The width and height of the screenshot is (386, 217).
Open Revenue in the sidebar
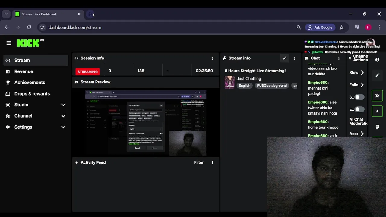click(x=36, y=71)
